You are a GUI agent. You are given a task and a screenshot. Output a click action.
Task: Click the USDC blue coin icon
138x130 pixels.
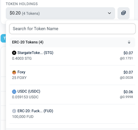pos(14,92)
